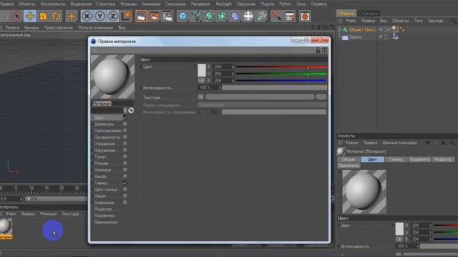Enable the Туман channel checkbox
Image resolution: width=458 pixels, height=257 pixels.
click(125, 156)
